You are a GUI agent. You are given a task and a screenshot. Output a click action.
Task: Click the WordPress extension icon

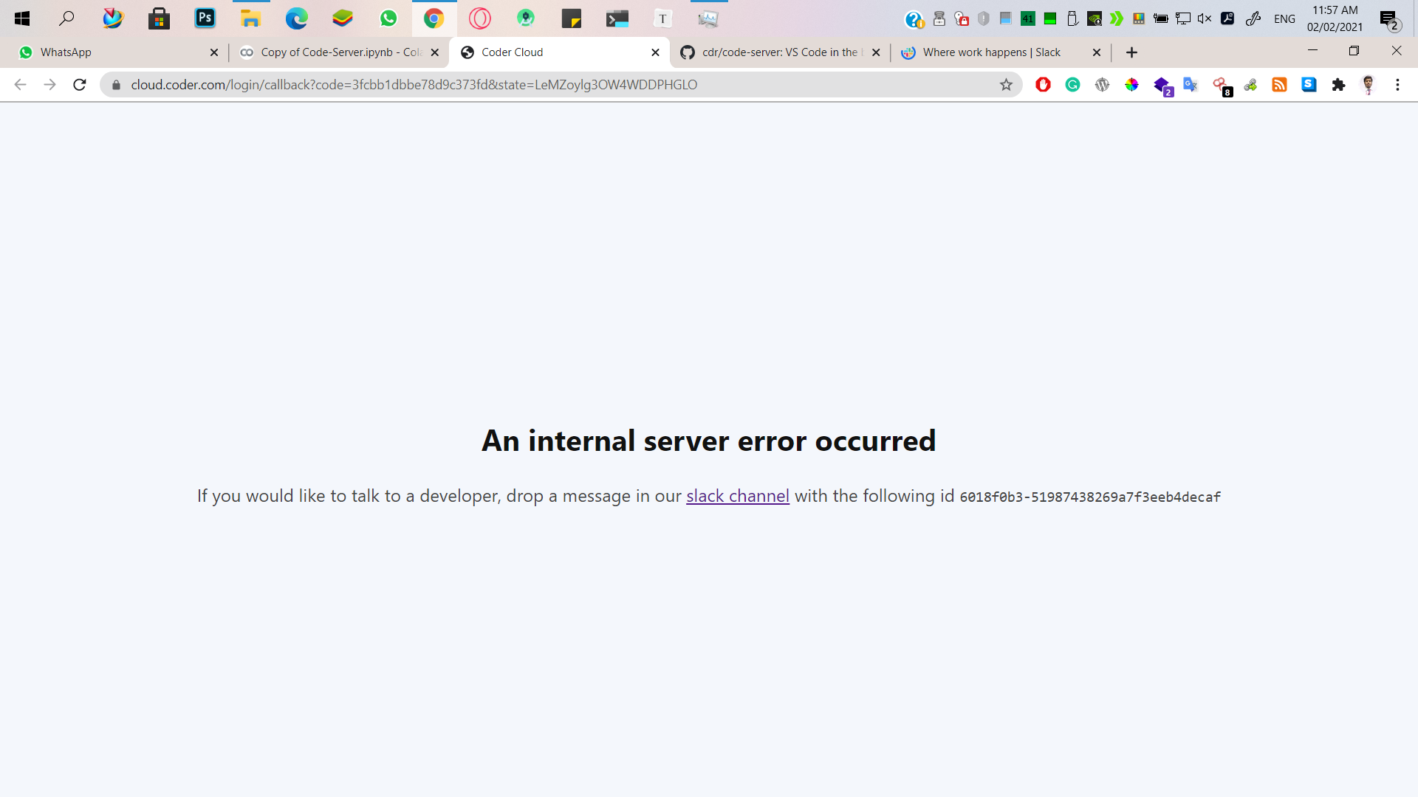tap(1102, 85)
